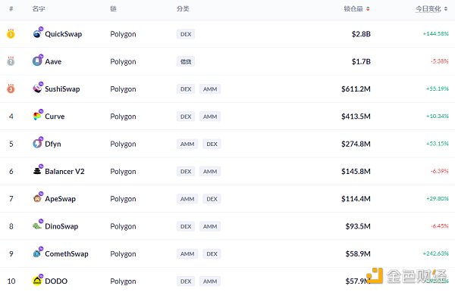Click the gold first-place medal icon
The height and width of the screenshot is (292, 455).
(11, 34)
